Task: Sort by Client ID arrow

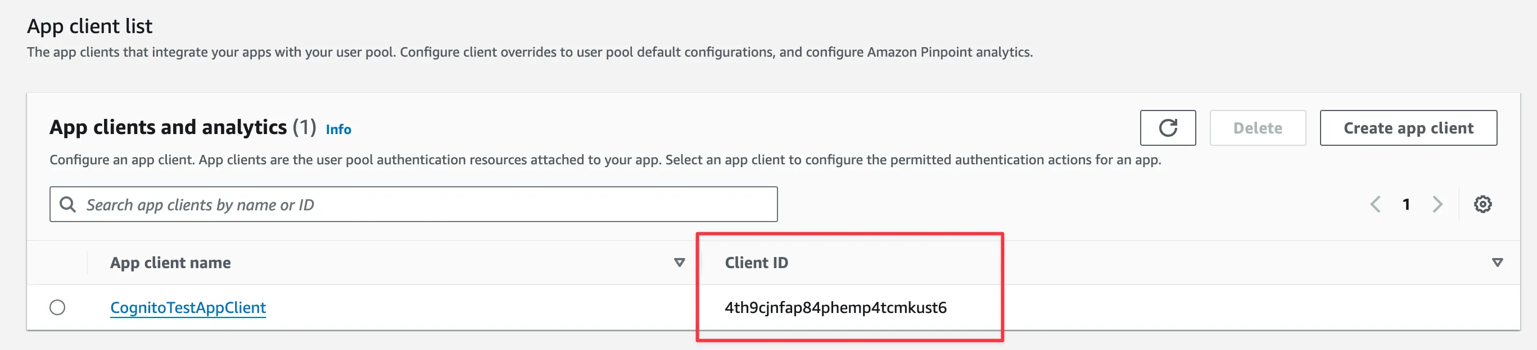Action: click(1497, 262)
